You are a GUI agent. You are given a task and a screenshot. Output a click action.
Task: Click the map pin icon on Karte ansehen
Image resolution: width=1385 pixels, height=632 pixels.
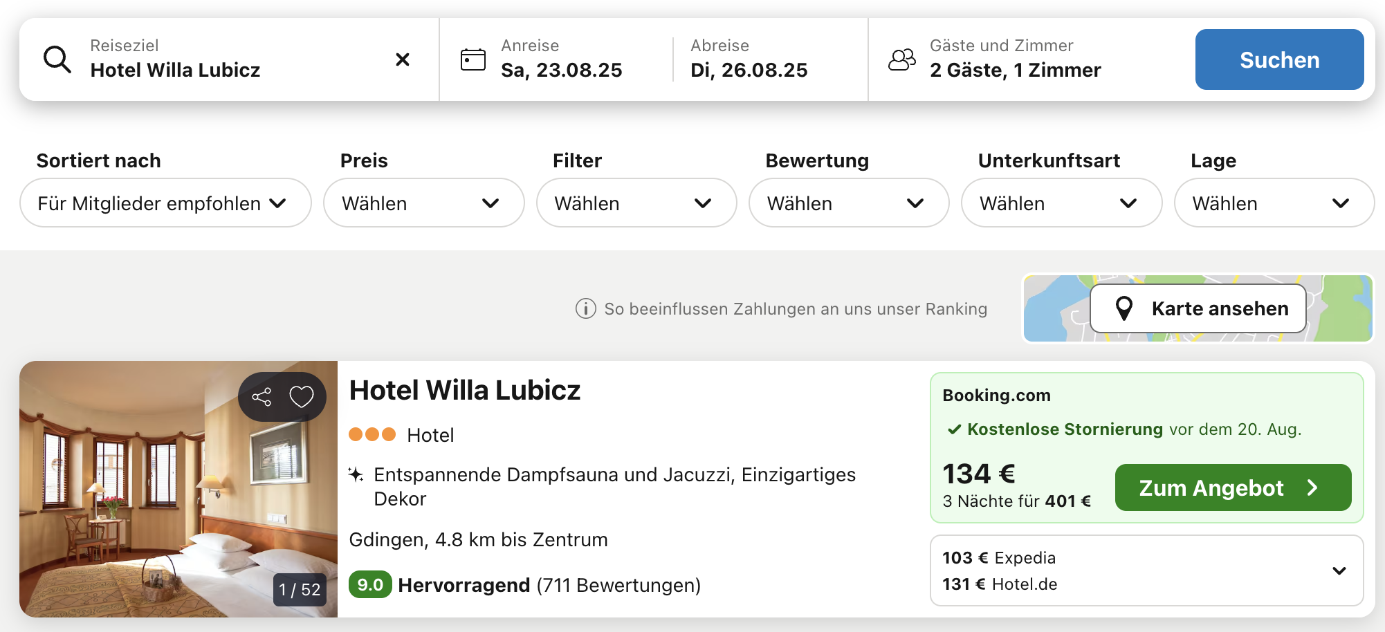[1124, 308]
